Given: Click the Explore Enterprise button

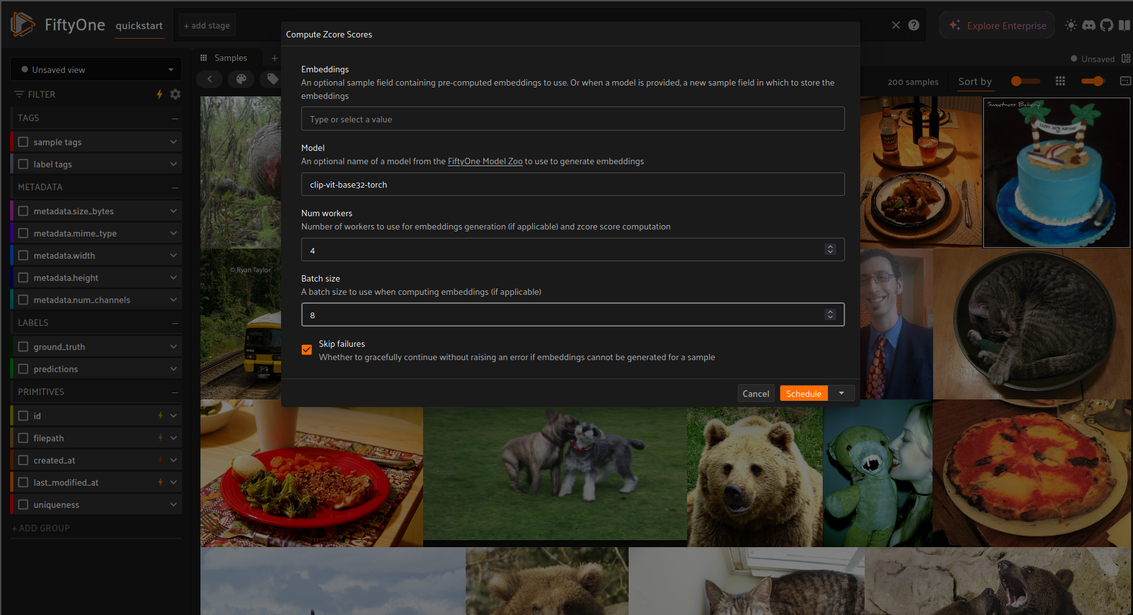Looking at the screenshot, I should pyautogui.click(x=997, y=25).
